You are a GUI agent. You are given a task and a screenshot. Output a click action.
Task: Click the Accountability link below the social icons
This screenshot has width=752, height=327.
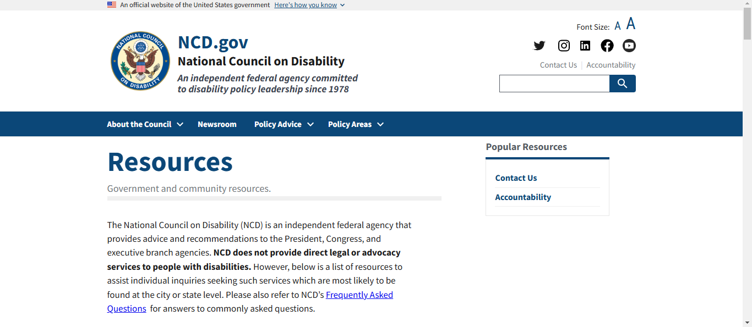611,65
